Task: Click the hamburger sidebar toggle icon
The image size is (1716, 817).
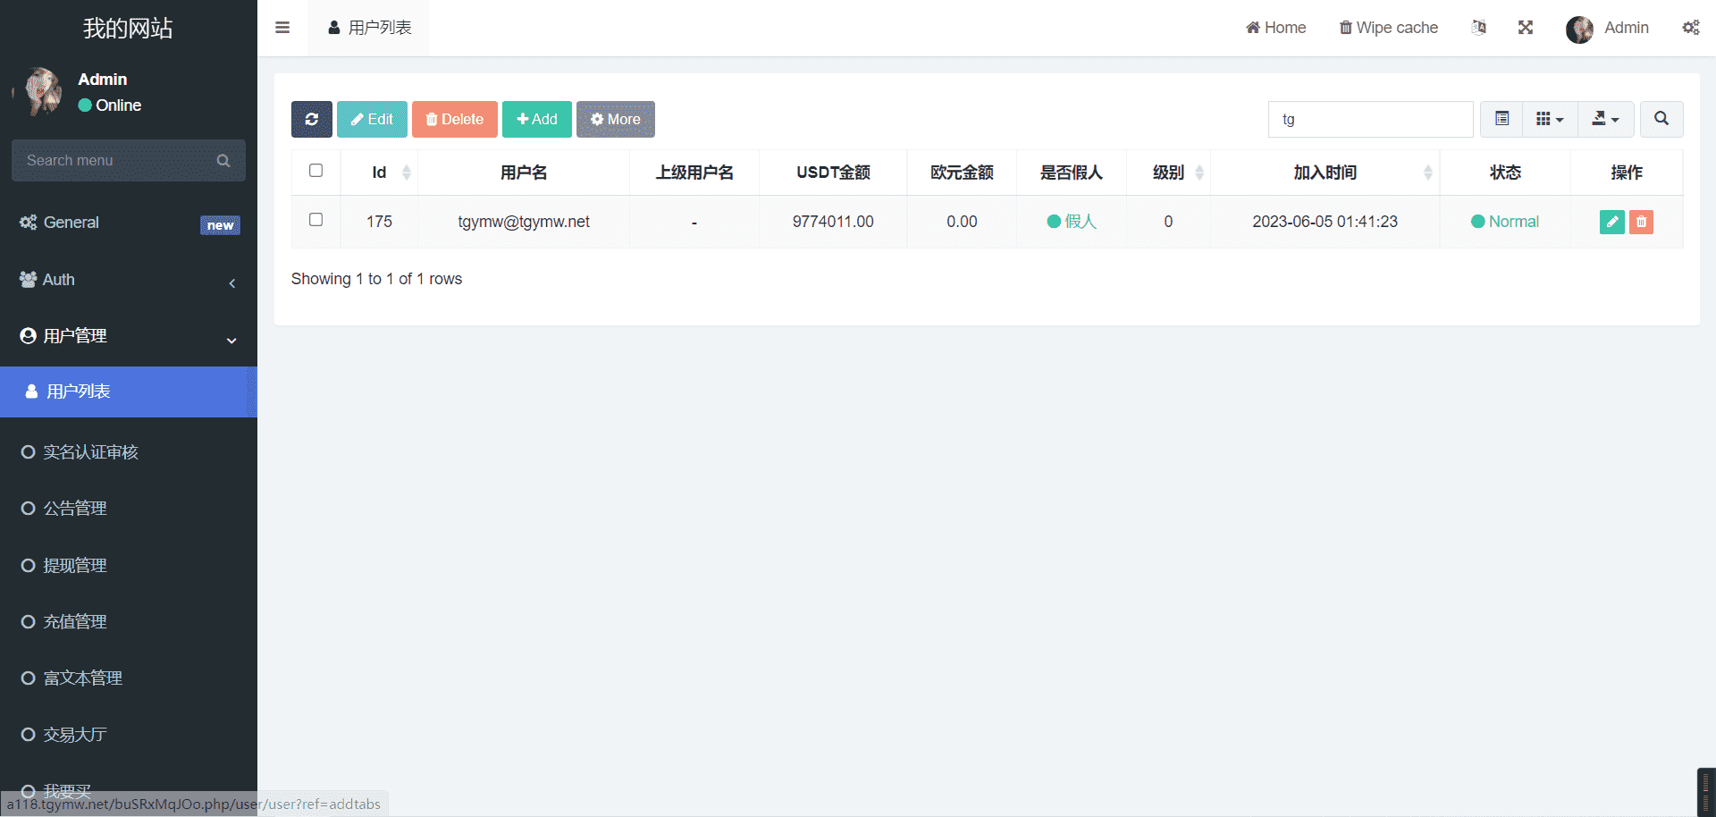Action: tap(282, 28)
